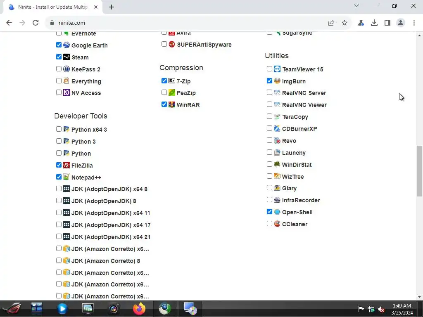Click the RealVNC Server label

pos(304,93)
